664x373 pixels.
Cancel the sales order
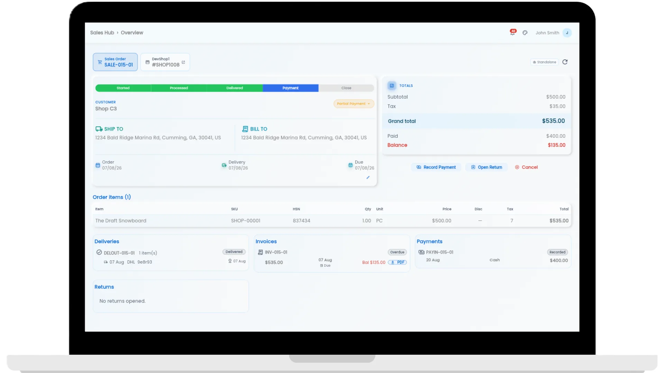526,167
